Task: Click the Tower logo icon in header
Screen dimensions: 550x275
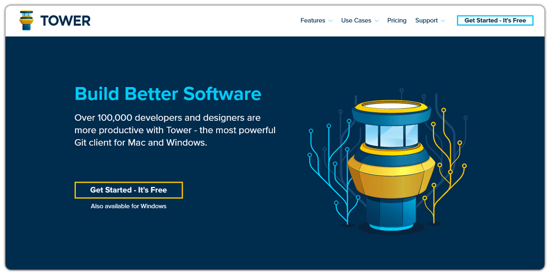Action: (26, 20)
